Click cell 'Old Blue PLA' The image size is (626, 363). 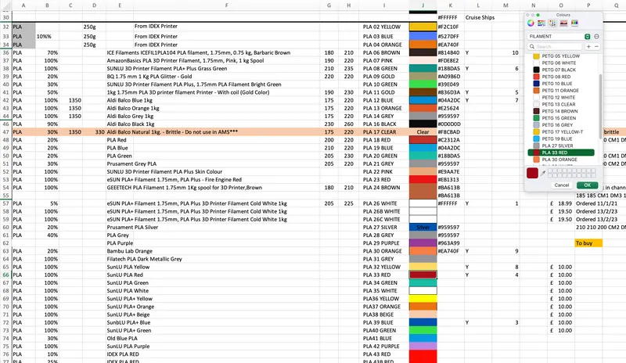coord(122,338)
